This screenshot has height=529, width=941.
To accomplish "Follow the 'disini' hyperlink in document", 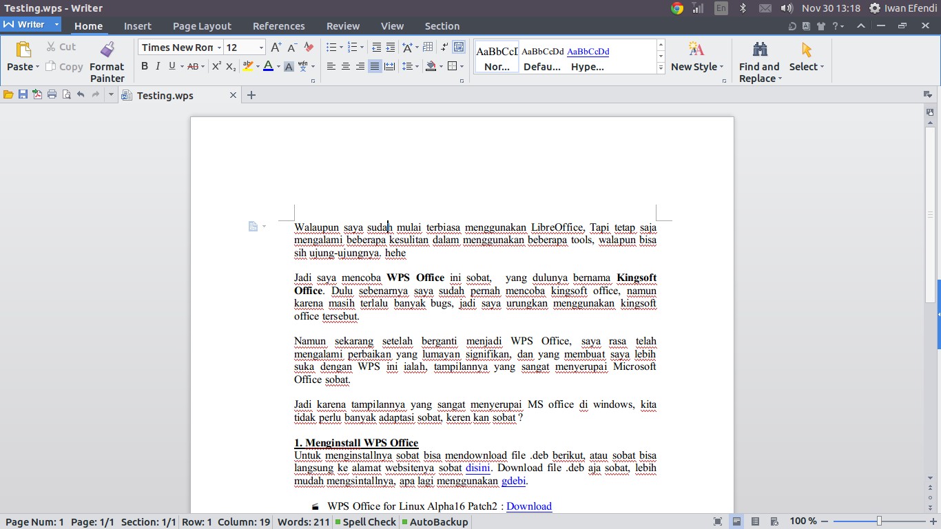I will [477, 468].
